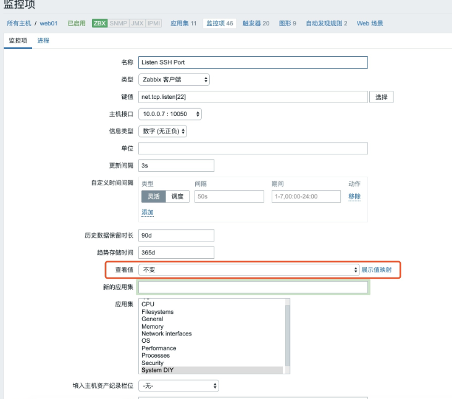
Task: Select the 灵活 interval type toggle
Action: [x=153, y=196]
